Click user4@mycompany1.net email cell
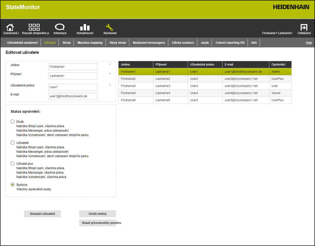315x246 pixels. tap(246, 93)
